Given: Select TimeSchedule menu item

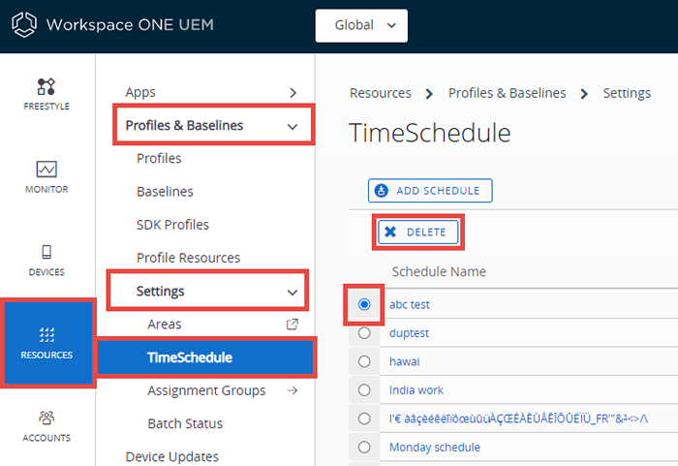Looking at the screenshot, I should [x=205, y=357].
